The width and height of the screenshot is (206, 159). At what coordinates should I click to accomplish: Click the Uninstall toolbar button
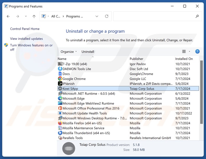pyautogui.click(x=88, y=52)
